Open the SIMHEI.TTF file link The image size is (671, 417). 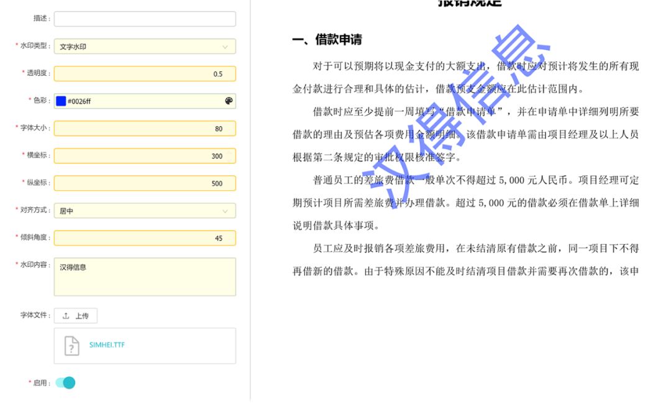coord(107,345)
